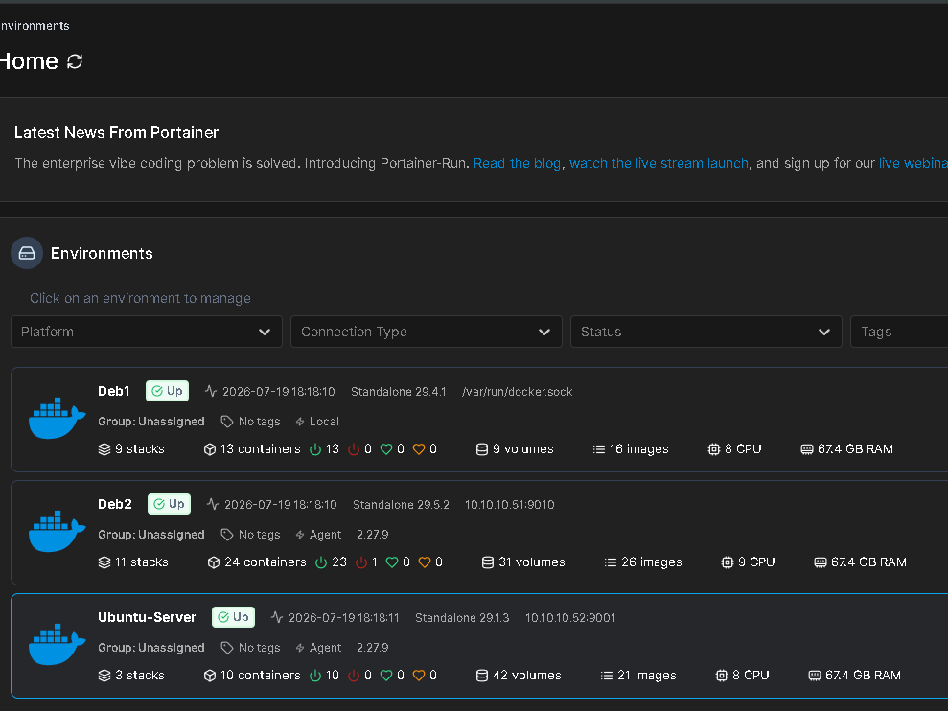Click 'Latest News From Portainer' heading
The image size is (948, 711).
[x=117, y=133]
